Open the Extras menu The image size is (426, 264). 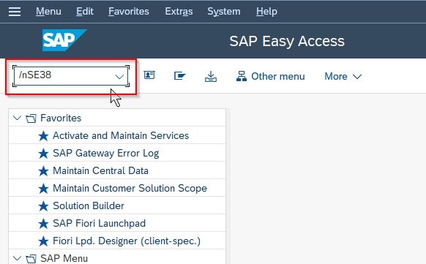[x=179, y=12]
